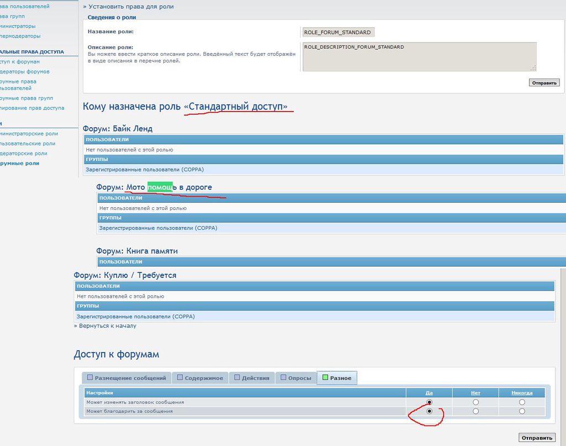Open the Размещение сообщений tab

(x=127, y=378)
